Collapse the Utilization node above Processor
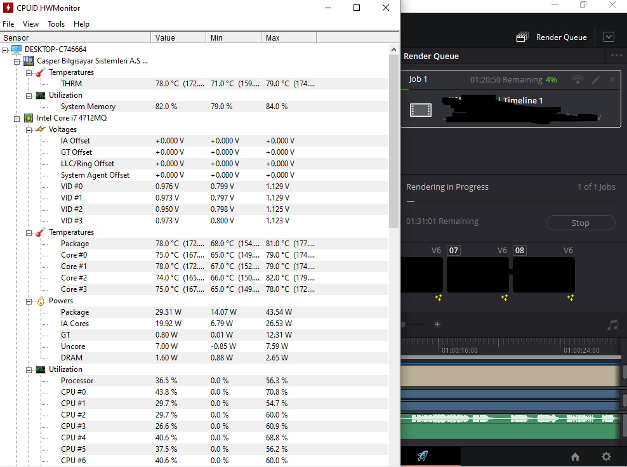The image size is (627, 467). [29, 371]
